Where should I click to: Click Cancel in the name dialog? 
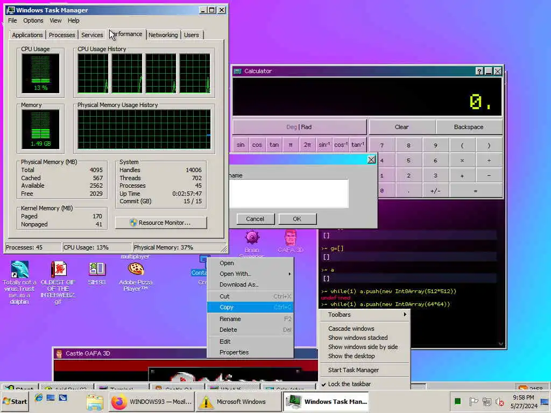click(x=255, y=219)
